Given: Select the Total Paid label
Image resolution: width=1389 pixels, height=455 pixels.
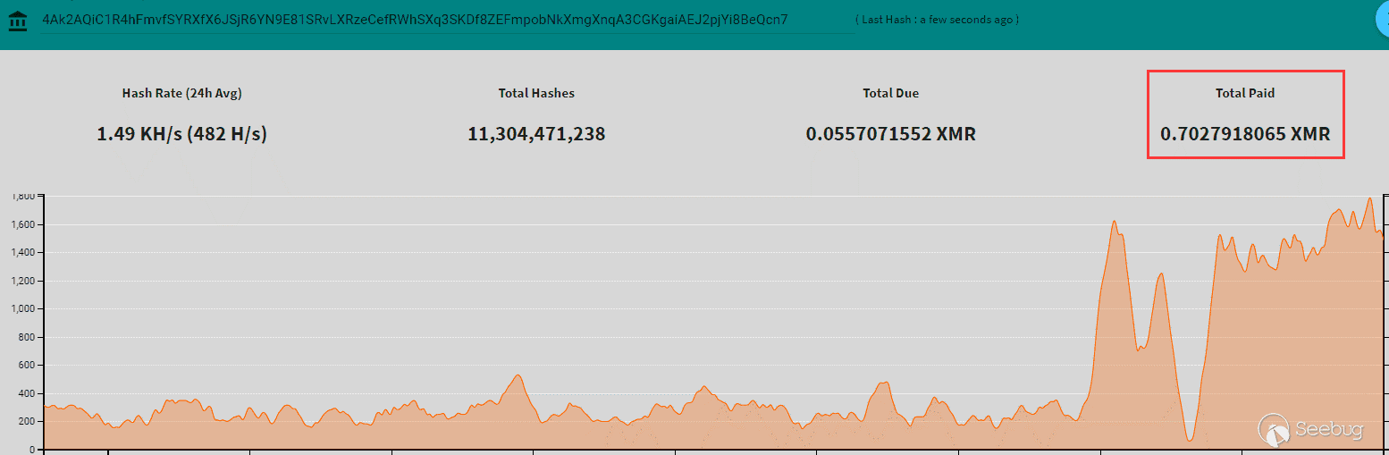Looking at the screenshot, I should 1244,93.
